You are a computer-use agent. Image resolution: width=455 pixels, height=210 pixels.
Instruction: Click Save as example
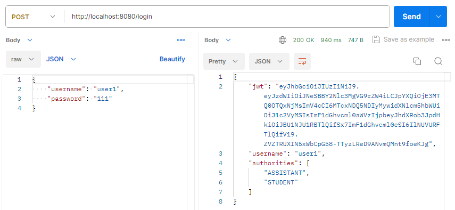coord(409,39)
